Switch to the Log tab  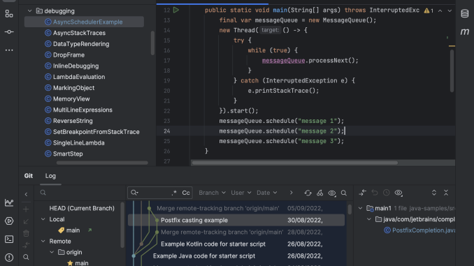click(50, 176)
